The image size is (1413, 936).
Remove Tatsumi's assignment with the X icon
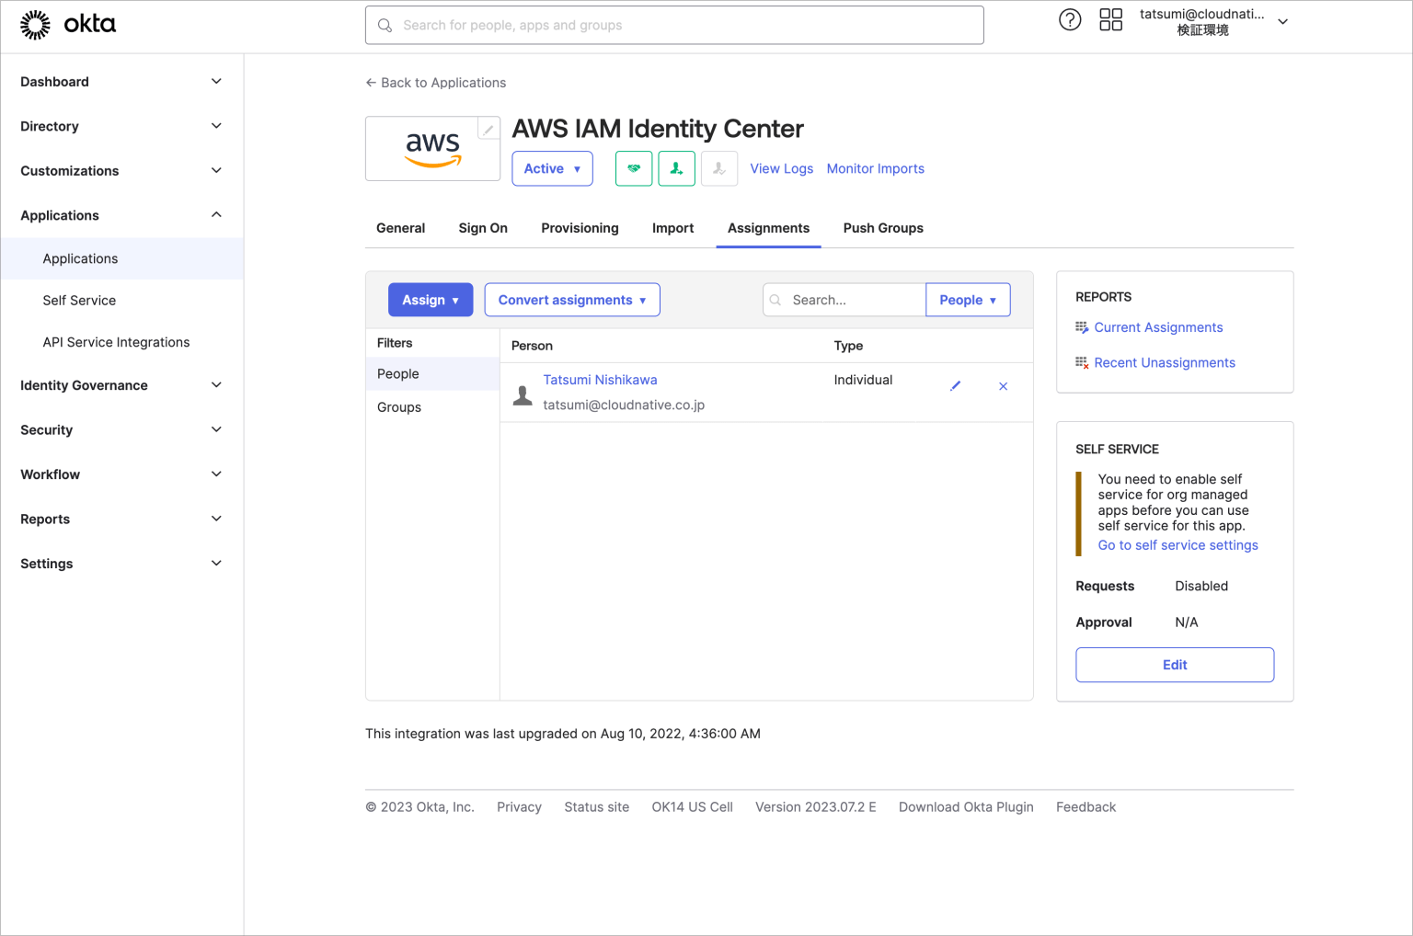pyautogui.click(x=1003, y=386)
